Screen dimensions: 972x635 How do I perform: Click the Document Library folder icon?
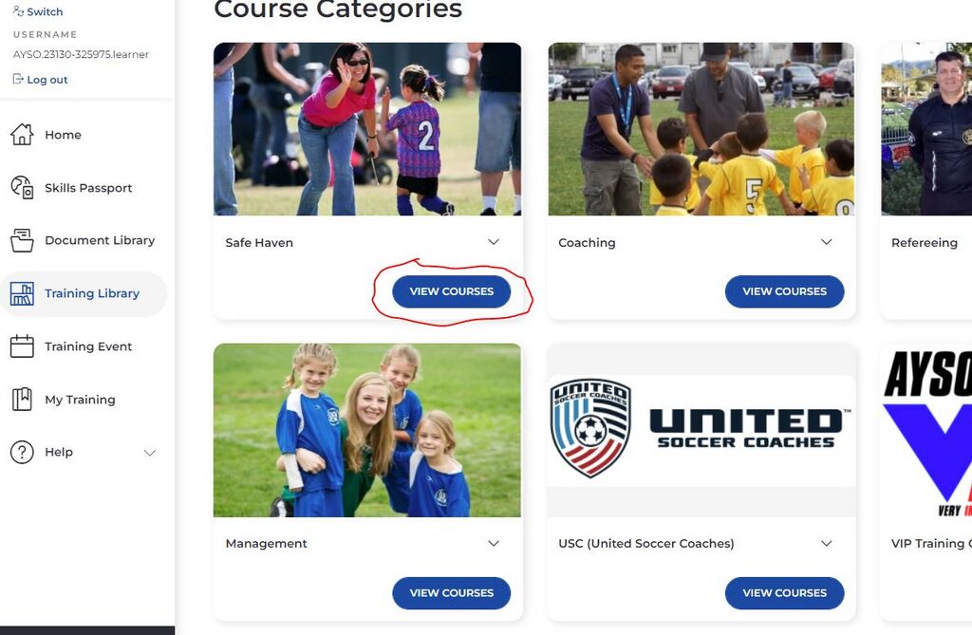22,240
